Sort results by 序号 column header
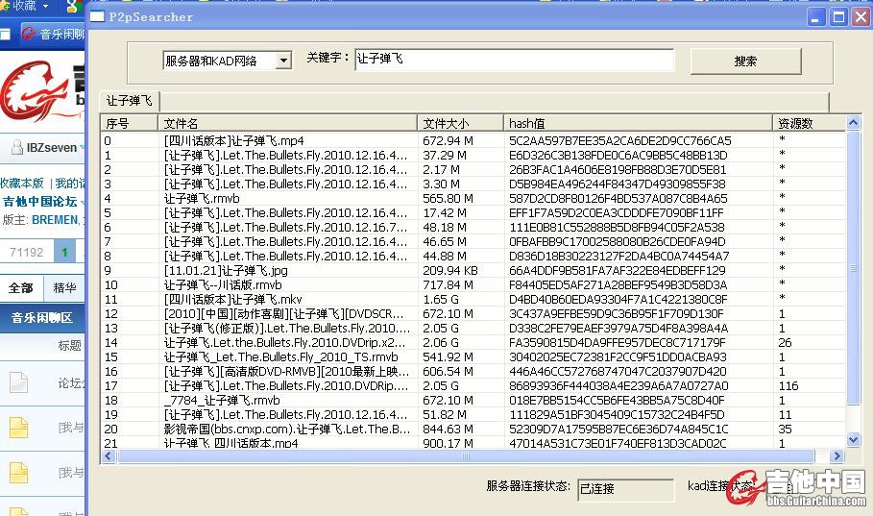The width and height of the screenshot is (873, 516). 129,123
